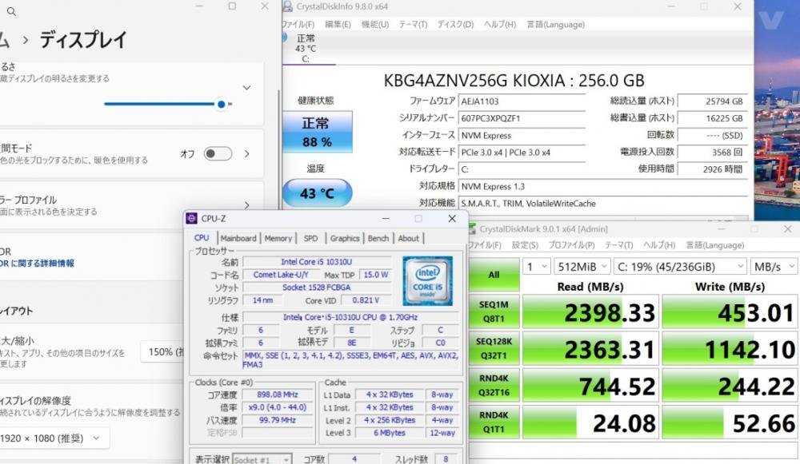Open 言語(Language) menu in CrystalDiskInfo
Screen dimensions: 800x464
556,25
